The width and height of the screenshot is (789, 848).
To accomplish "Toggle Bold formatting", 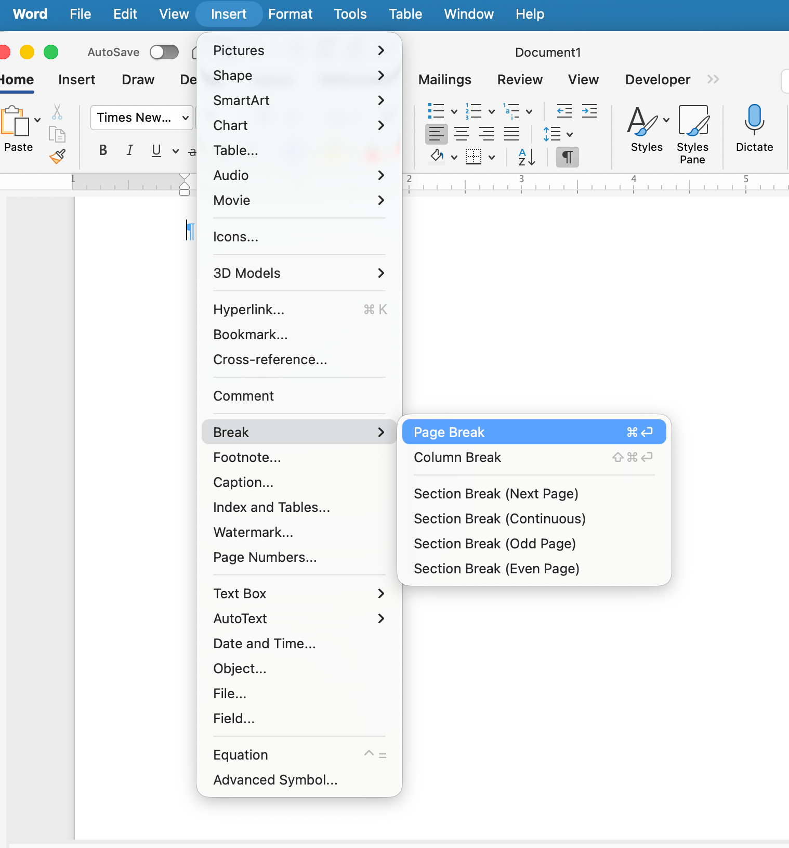I will click(x=103, y=150).
